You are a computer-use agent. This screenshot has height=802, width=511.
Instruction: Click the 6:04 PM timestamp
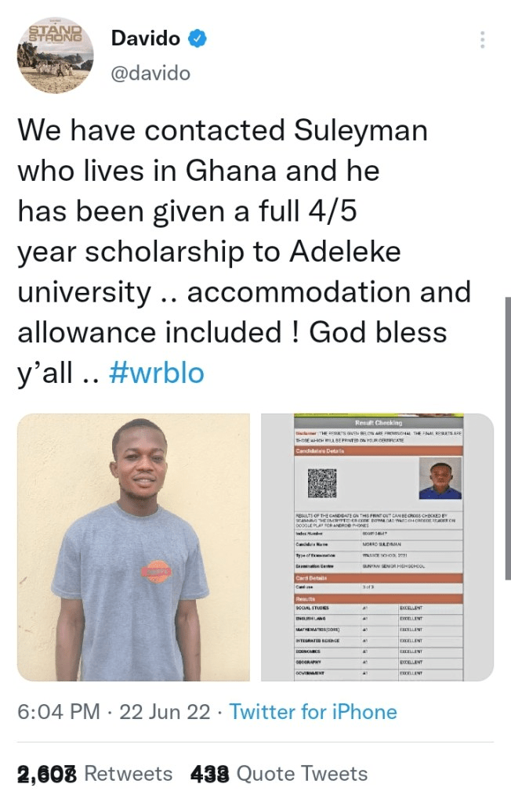coord(58,712)
